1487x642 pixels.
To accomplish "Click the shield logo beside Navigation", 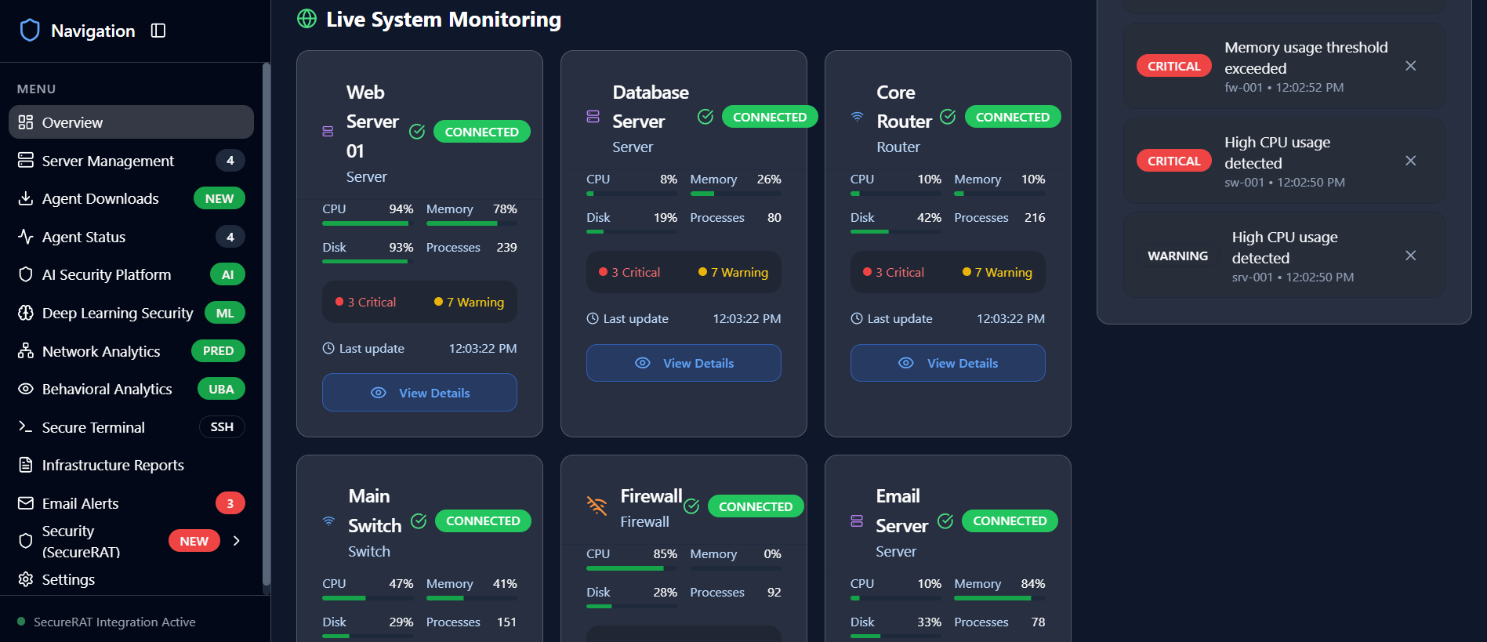I will (30, 31).
